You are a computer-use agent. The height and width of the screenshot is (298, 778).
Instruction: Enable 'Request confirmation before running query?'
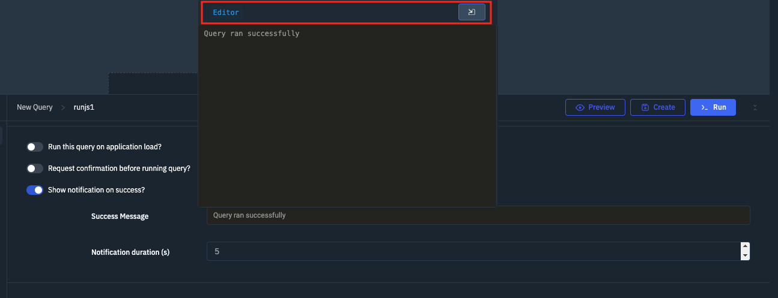click(35, 168)
